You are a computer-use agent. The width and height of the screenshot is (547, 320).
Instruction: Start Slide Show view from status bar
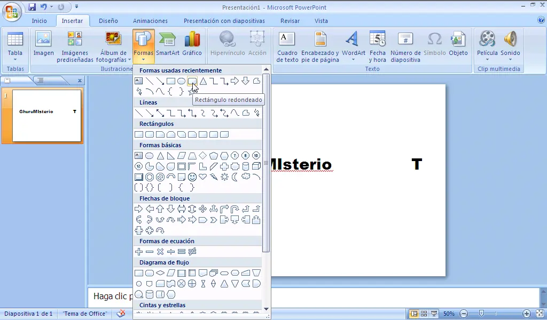point(434,314)
